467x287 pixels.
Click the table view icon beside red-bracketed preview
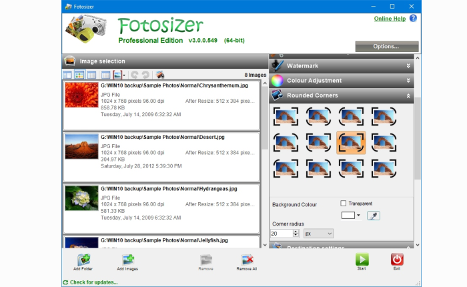tap(105, 75)
